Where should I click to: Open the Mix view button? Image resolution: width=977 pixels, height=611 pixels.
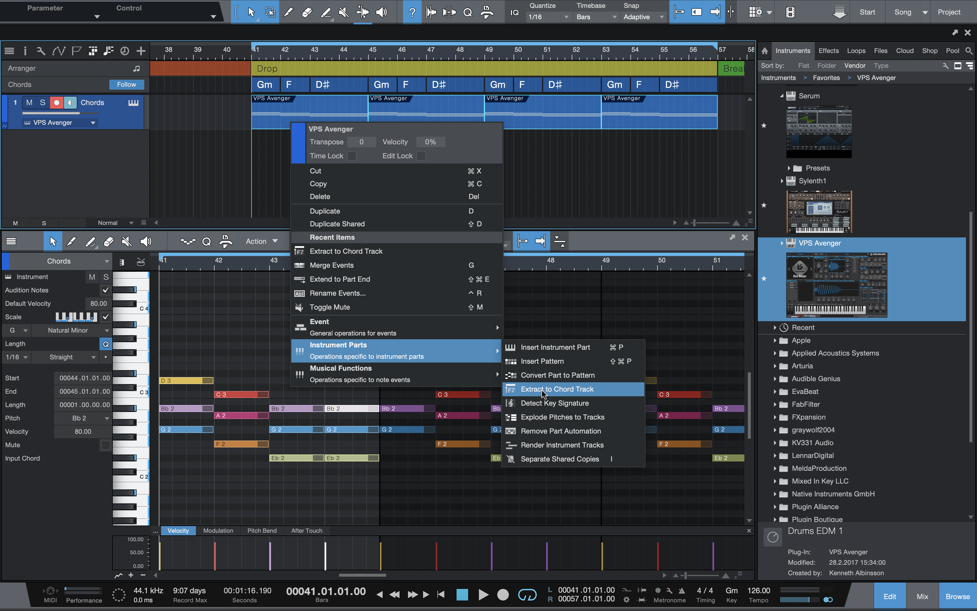[x=922, y=596]
